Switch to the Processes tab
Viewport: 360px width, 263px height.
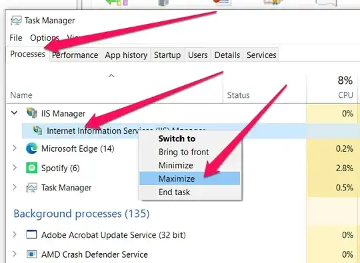[x=27, y=54]
